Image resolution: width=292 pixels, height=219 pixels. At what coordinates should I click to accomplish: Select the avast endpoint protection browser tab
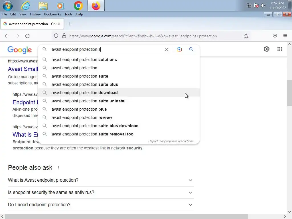tap(32, 24)
